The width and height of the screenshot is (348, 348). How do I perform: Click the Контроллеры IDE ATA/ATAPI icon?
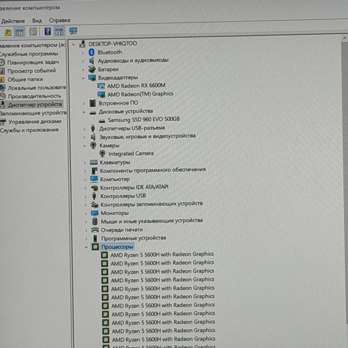pos(94,188)
